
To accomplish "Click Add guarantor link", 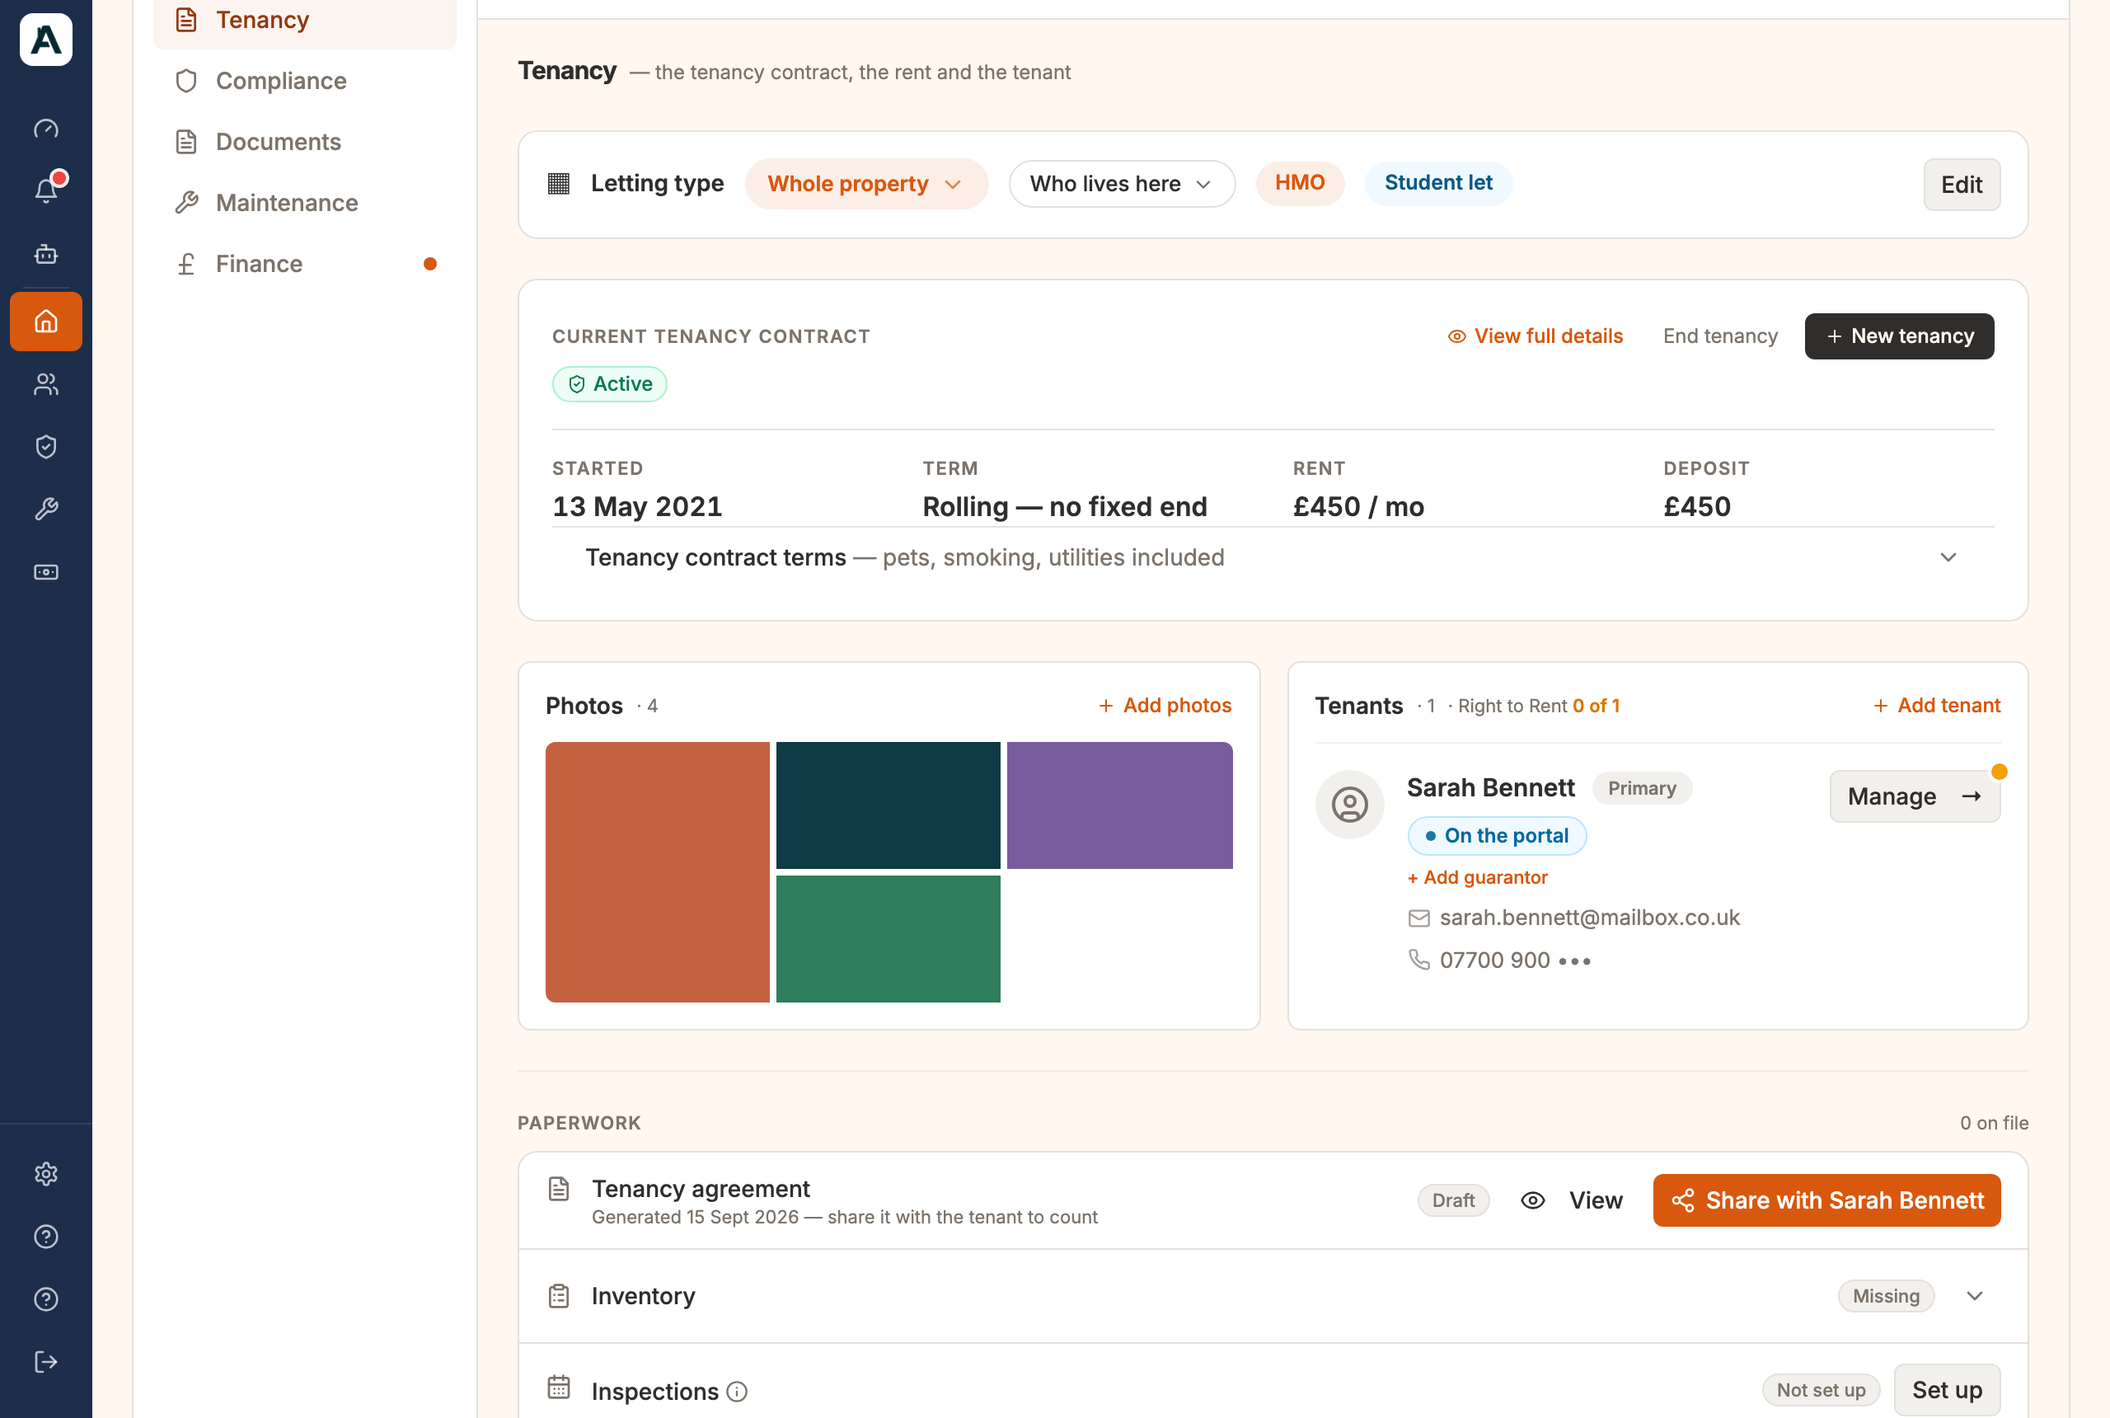I will point(1477,877).
